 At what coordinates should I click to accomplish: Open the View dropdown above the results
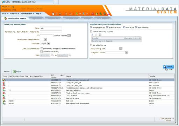pyautogui.click(x=7, y=71)
